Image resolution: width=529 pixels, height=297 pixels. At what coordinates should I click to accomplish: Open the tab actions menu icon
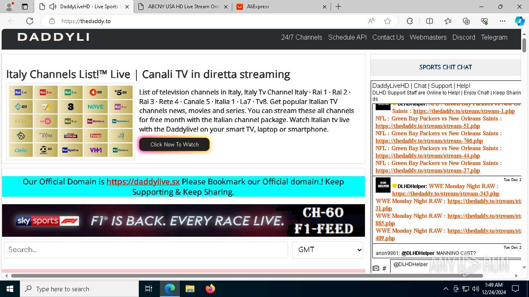(x=25, y=7)
